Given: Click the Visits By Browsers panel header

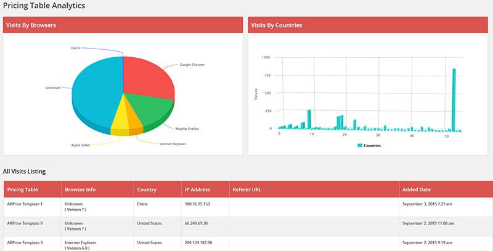Looking at the screenshot, I should click(x=123, y=25).
